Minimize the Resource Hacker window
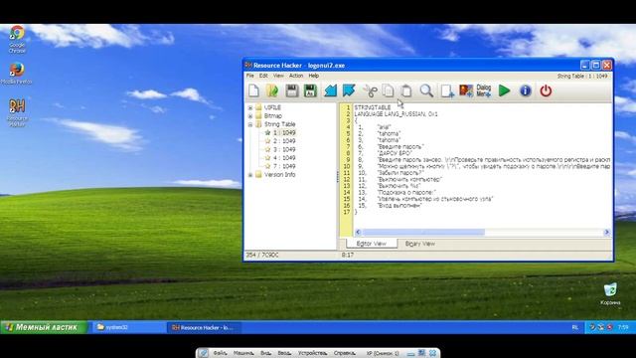 coord(585,65)
